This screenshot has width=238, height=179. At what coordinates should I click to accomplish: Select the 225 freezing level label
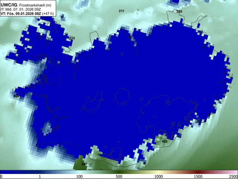[x=72, y=38]
